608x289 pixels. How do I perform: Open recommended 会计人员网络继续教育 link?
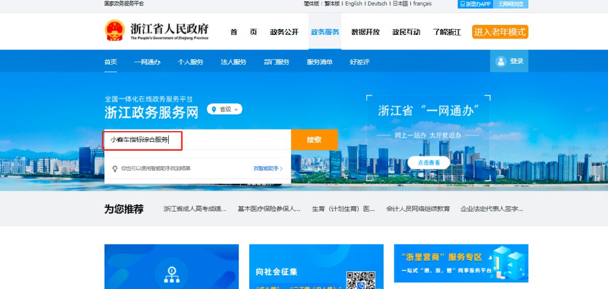tap(418, 209)
